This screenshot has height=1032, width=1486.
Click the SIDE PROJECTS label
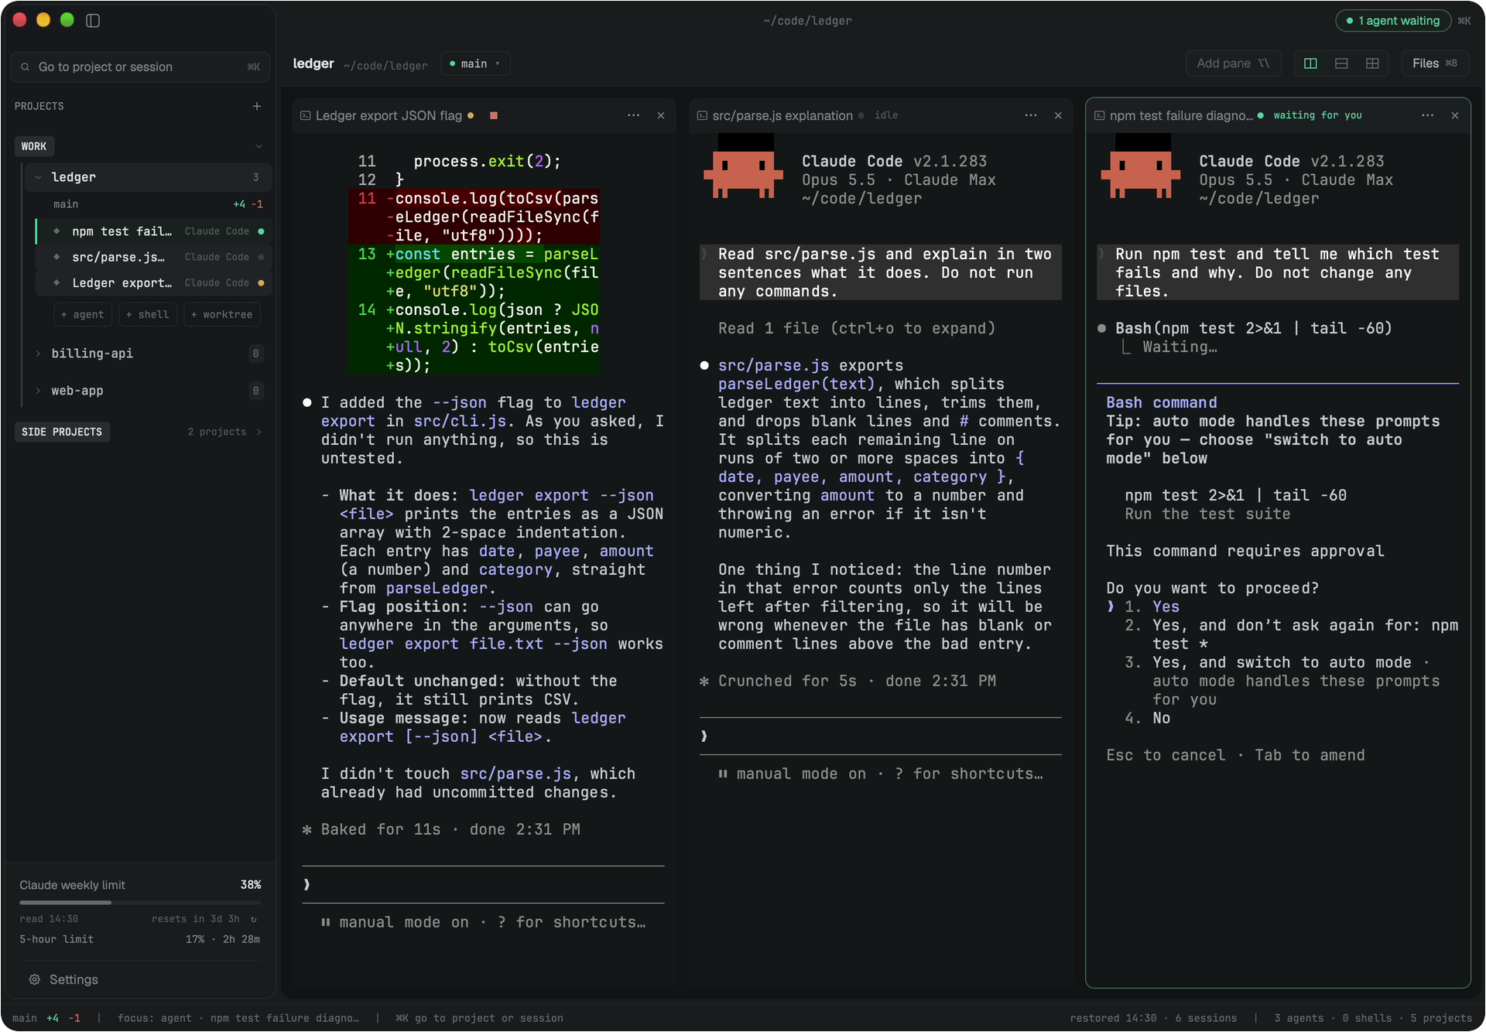click(x=62, y=432)
